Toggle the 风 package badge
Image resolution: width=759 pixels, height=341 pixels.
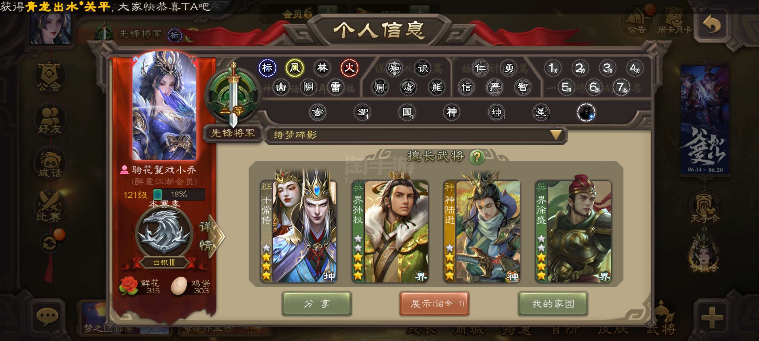pyautogui.click(x=294, y=68)
